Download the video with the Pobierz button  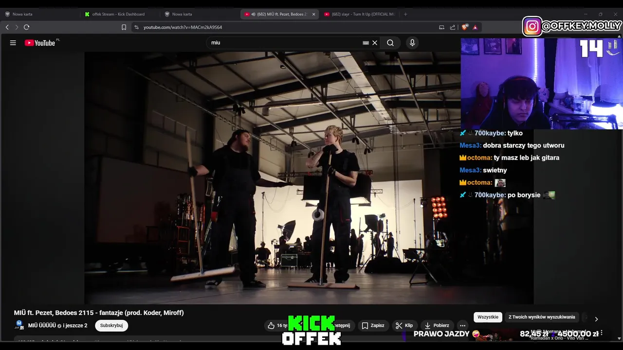[x=437, y=326]
